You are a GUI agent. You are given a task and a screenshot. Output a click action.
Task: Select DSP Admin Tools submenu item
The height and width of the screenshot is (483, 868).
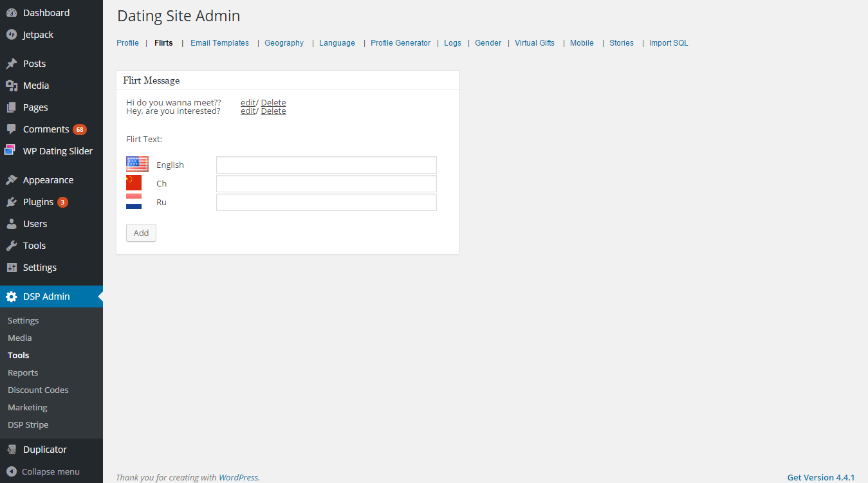coord(19,355)
